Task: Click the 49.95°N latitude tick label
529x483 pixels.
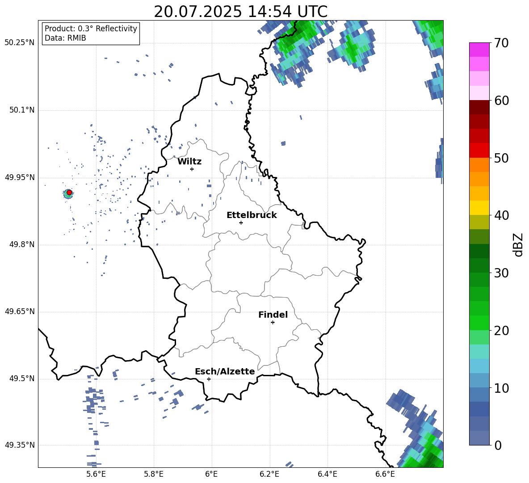Action: point(20,177)
